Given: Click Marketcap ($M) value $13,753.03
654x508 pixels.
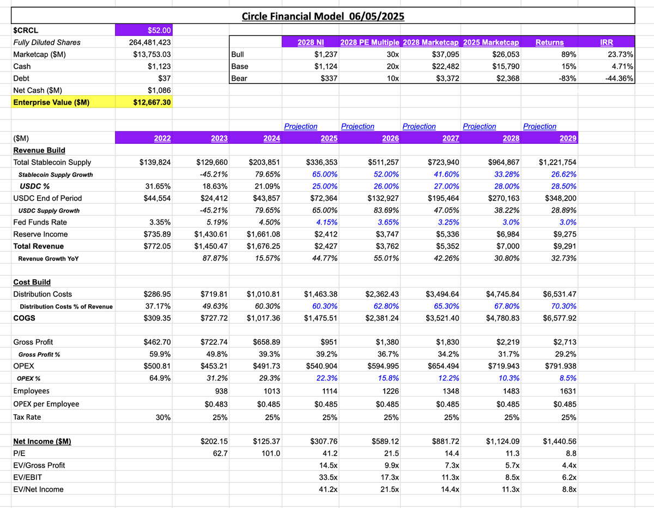Looking at the screenshot, I should click(153, 55).
